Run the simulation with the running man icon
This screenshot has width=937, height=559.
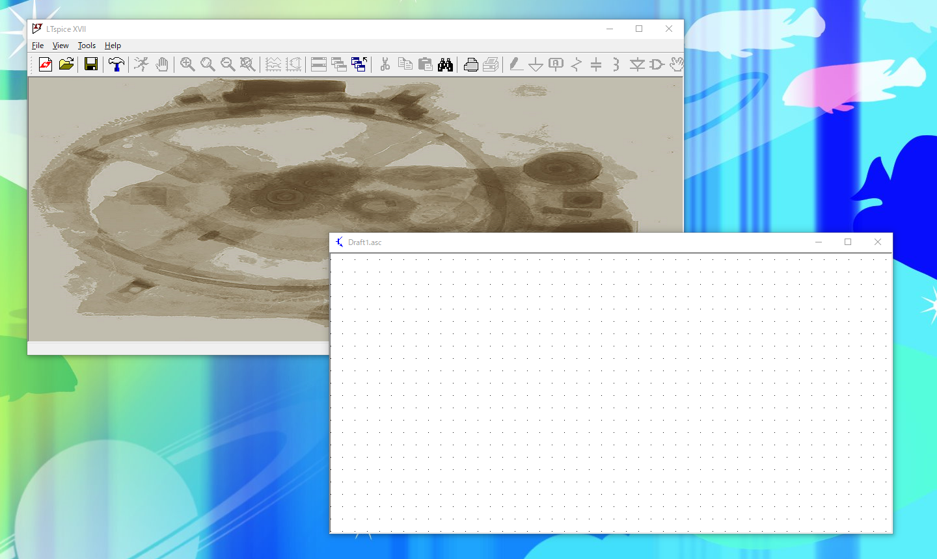(x=141, y=64)
